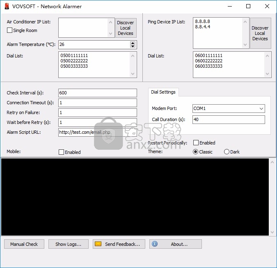Click the Check Interval input field
The height and width of the screenshot is (268, 277).
[x=98, y=93]
